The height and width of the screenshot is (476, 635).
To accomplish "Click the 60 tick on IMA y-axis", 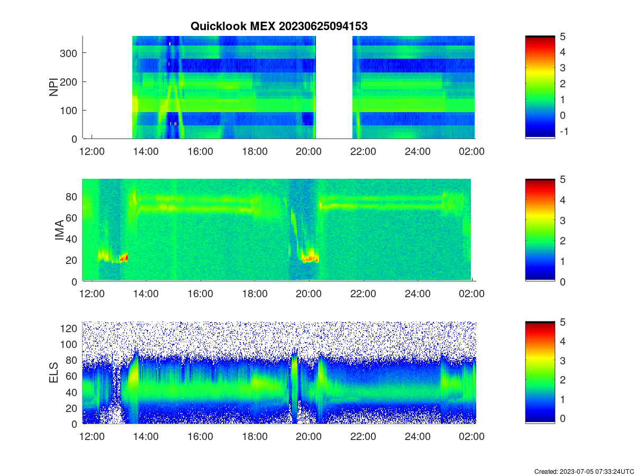I will click(72, 217).
